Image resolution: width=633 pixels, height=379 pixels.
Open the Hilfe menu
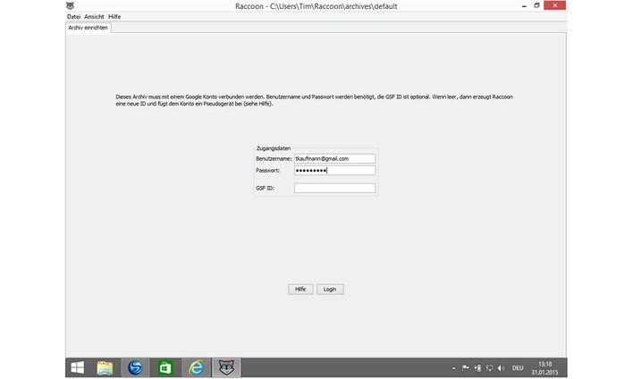point(114,17)
